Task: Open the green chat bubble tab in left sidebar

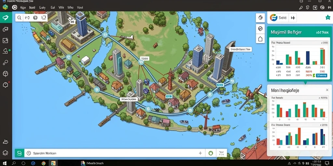Action: tap(6, 18)
